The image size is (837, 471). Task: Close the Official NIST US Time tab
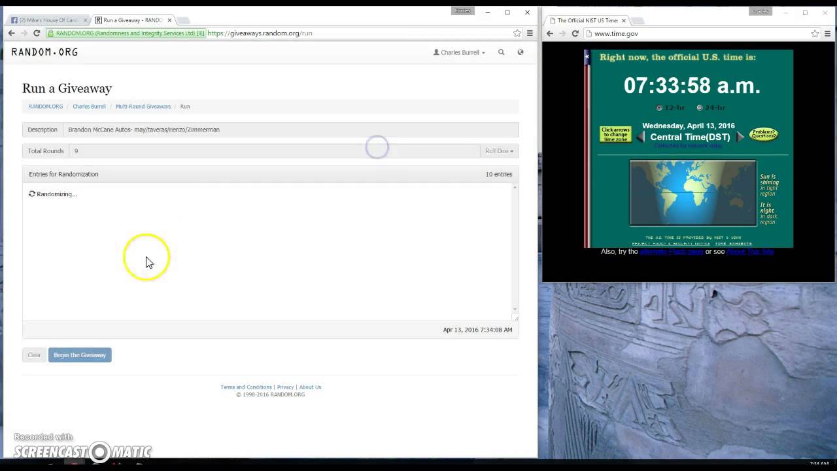point(623,20)
